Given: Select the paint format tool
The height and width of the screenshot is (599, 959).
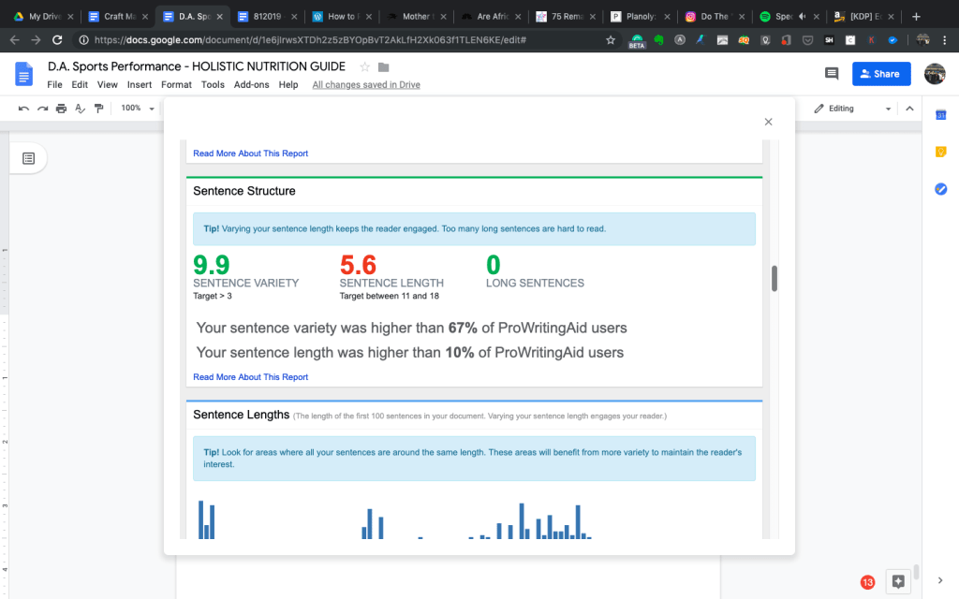Looking at the screenshot, I should click(x=98, y=109).
